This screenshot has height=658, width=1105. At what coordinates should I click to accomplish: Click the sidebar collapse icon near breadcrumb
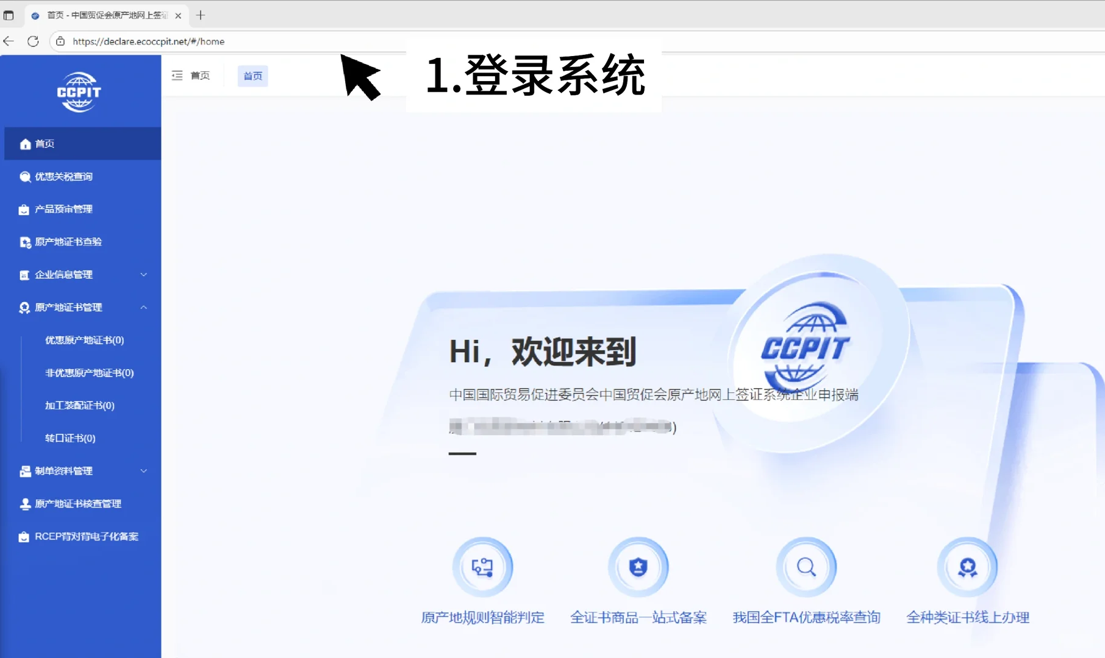[177, 75]
